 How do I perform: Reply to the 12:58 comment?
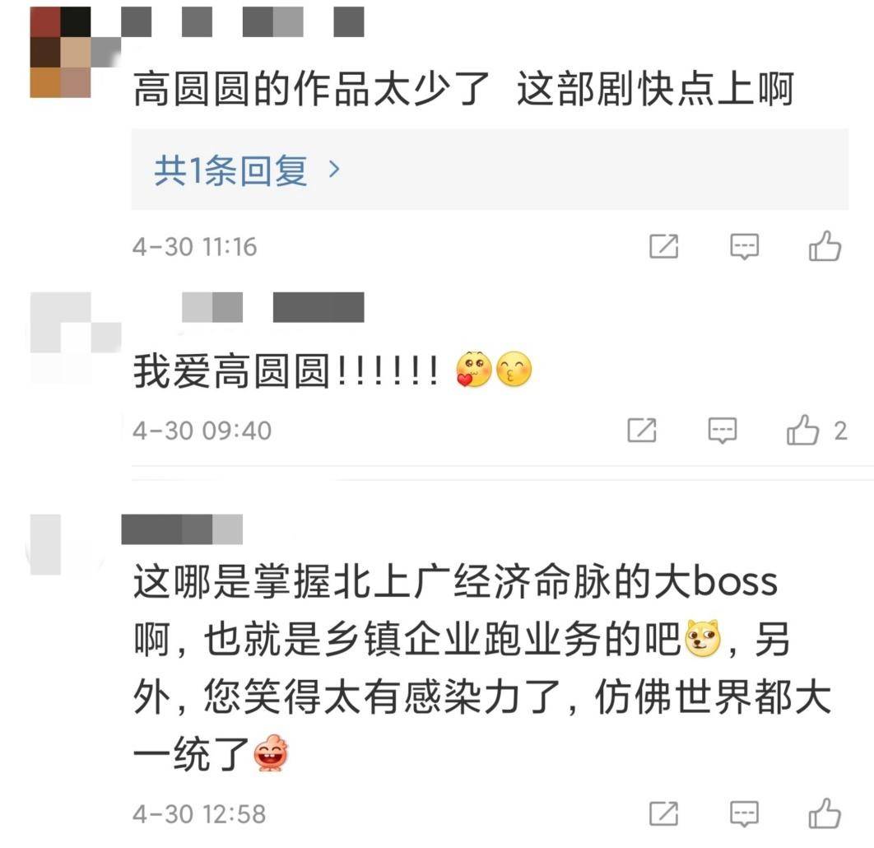[x=744, y=813]
